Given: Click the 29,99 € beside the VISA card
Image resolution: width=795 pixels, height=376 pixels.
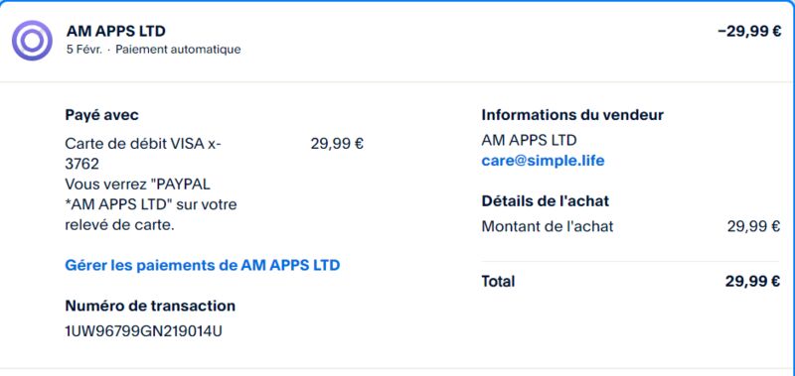Looking at the screenshot, I should [337, 144].
